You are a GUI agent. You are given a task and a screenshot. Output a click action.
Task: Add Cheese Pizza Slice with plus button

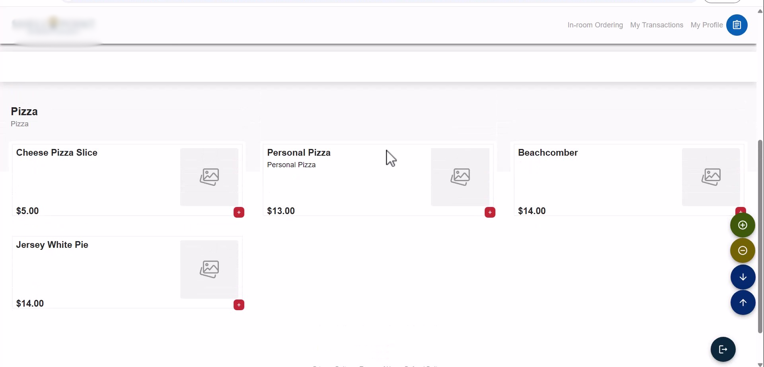[x=239, y=212]
